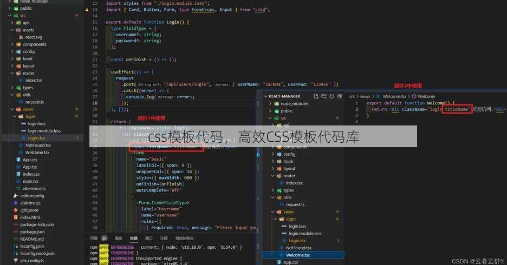Open Login.tsx in REACT-MANAGER explorer
507x265 pixels.
[x=297, y=241]
